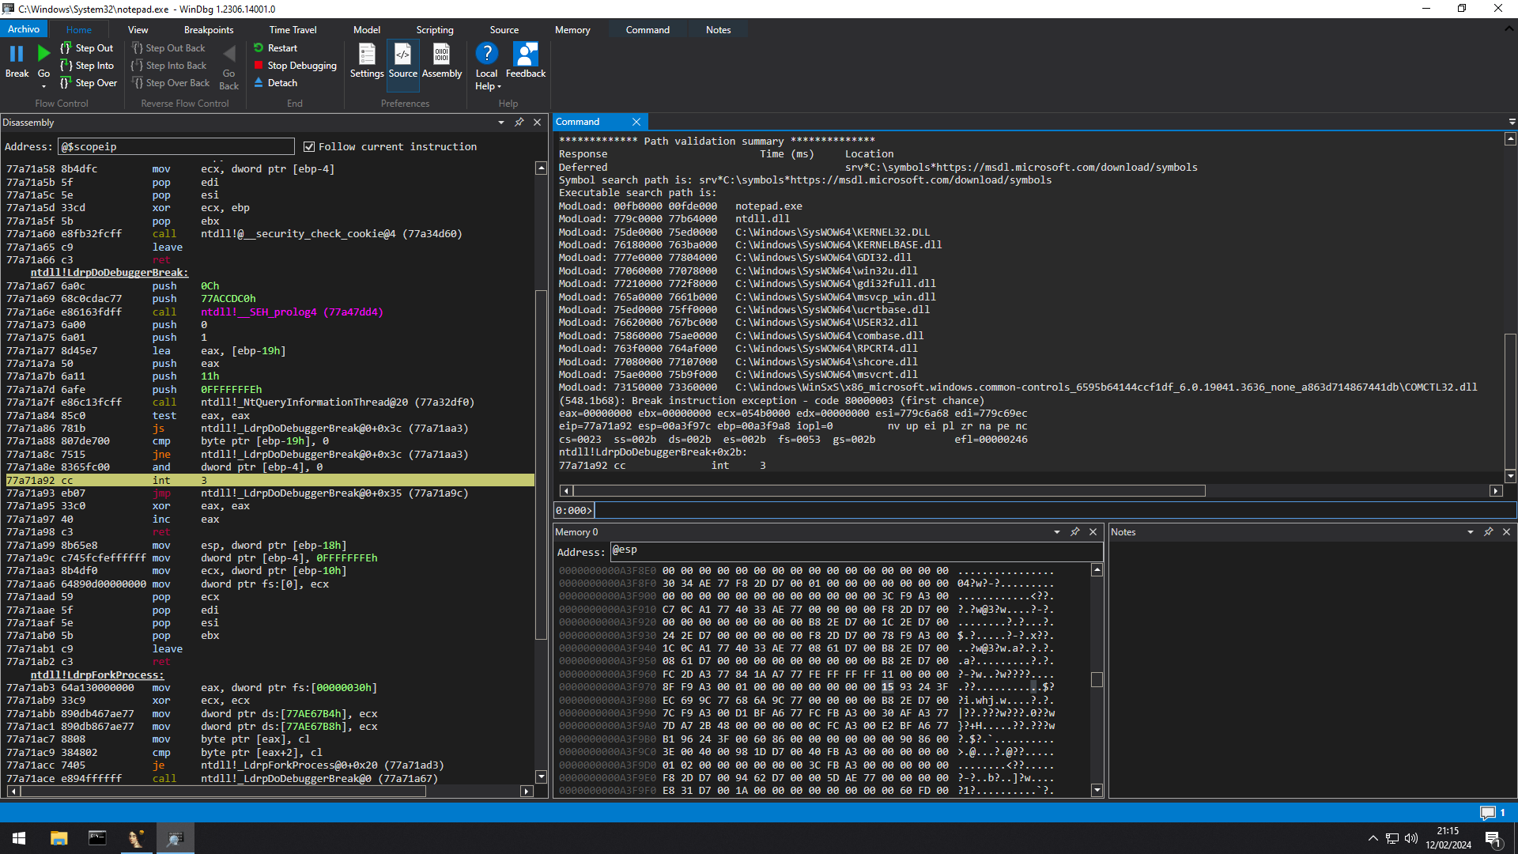Viewport: 1518px width, 854px height.
Task: Detach the debugger from the process
Action: click(x=275, y=83)
